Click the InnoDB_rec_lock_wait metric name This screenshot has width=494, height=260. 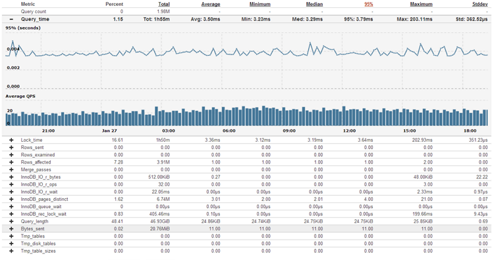point(43,214)
